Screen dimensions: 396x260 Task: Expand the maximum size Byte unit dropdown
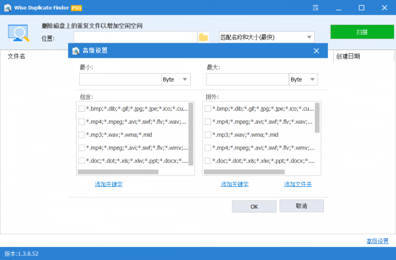(x=304, y=80)
